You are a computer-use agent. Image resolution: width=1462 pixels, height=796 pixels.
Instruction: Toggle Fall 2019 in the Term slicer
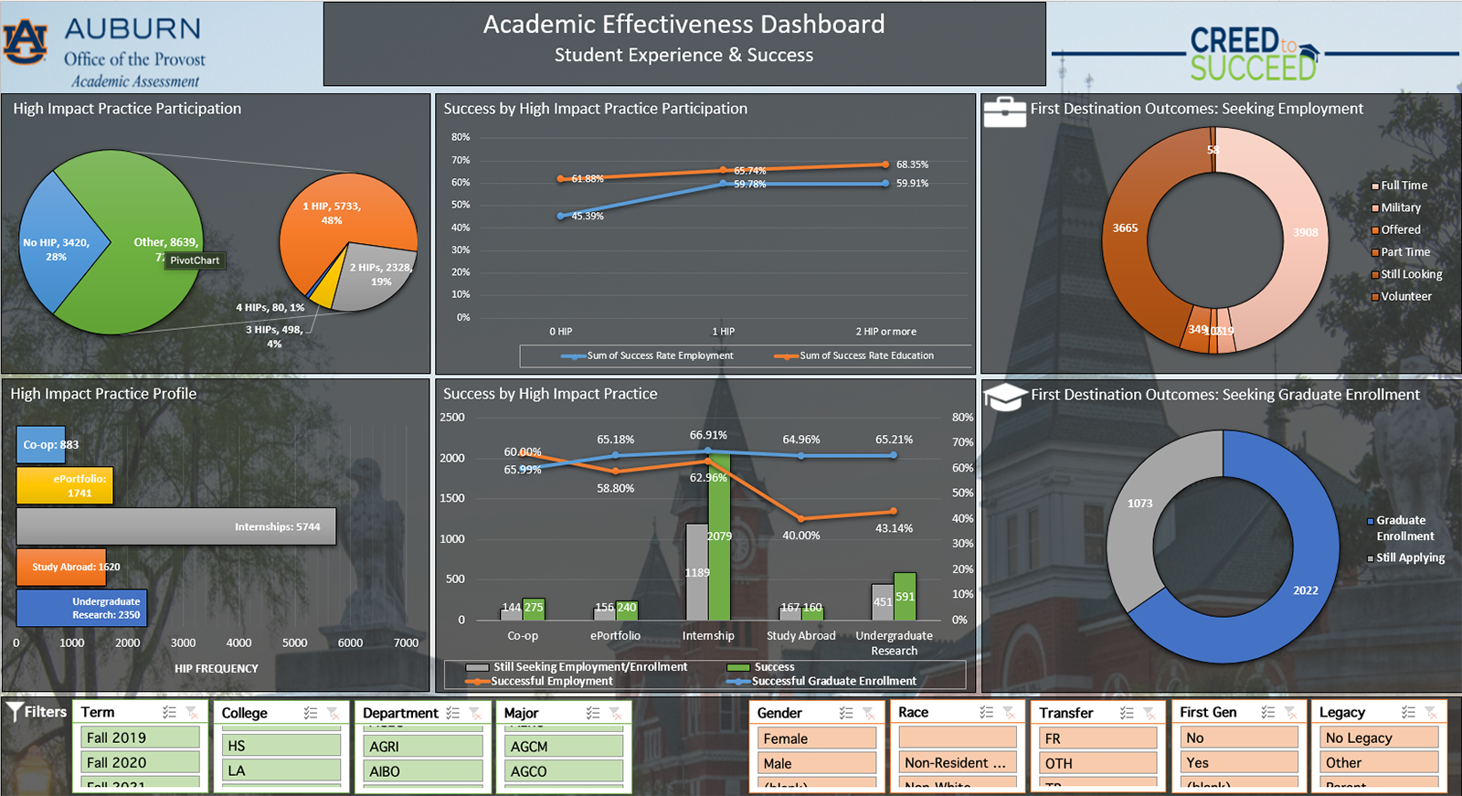coord(141,738)
